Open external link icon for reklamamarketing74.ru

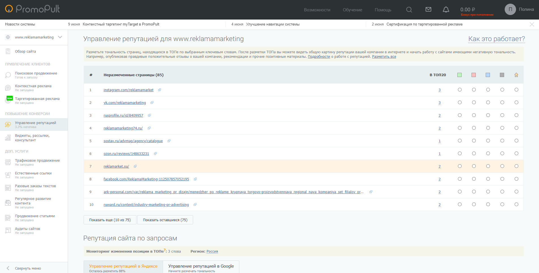coord(149,128)
